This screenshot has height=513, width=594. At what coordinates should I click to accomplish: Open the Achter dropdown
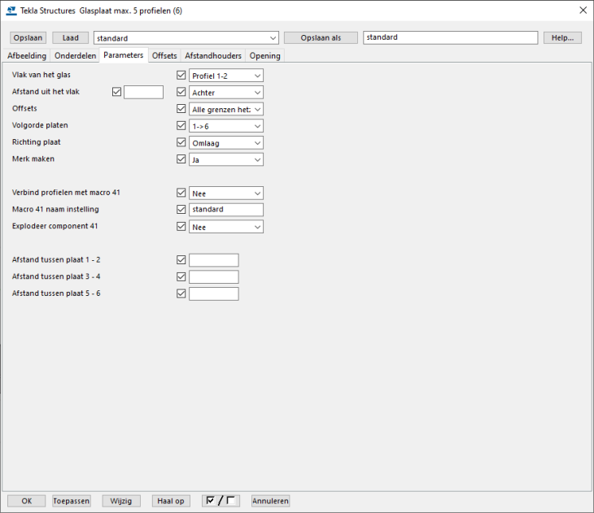(x=226, y=93)
